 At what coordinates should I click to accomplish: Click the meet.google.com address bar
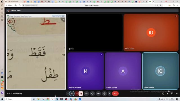(31, 5)
